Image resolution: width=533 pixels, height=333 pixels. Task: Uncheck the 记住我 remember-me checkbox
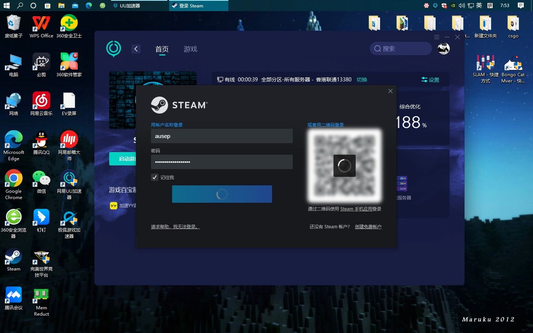point(154,177)
